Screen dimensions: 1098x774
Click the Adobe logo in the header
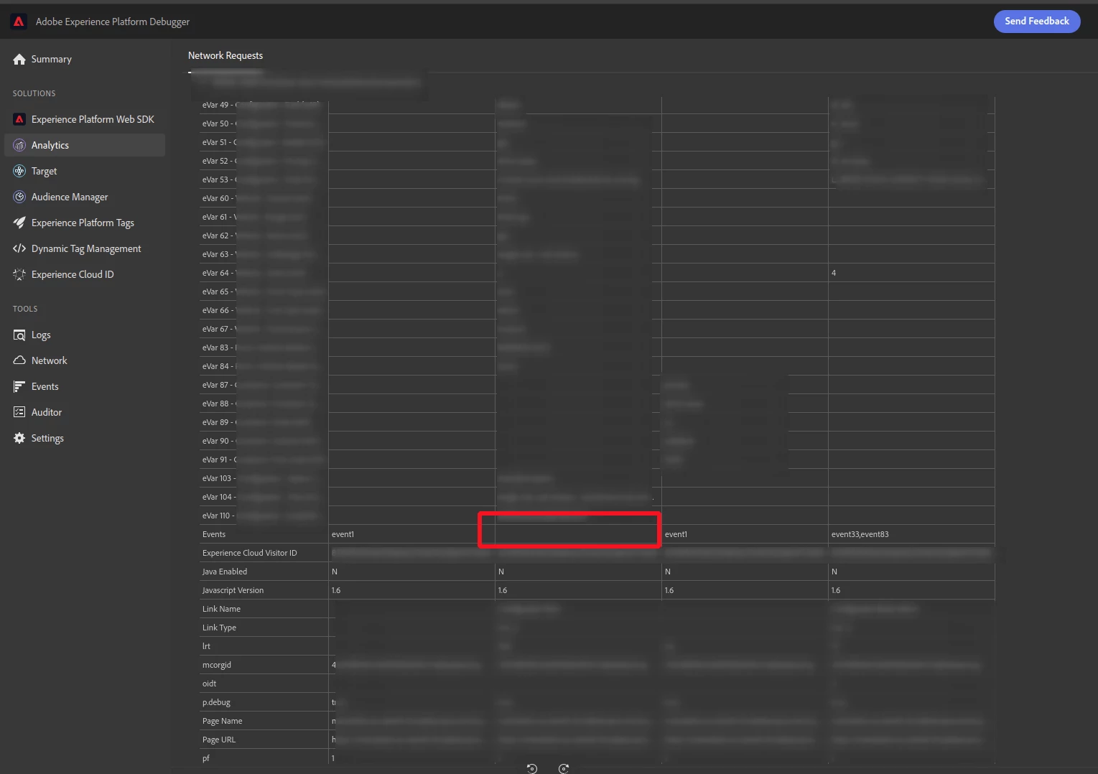tap(19, 22)
